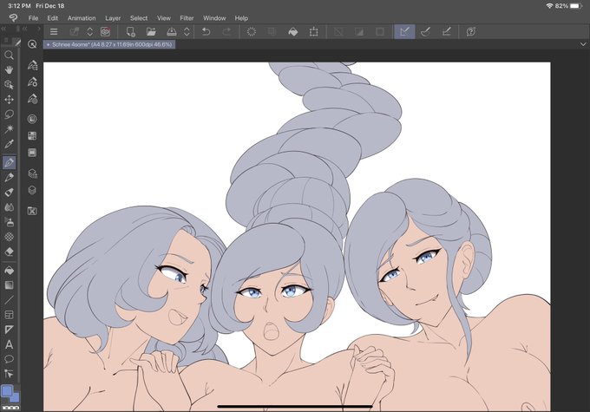Select the Text tool
The height and width of the screenshot is (412, 590).
[x=9, y=344]
